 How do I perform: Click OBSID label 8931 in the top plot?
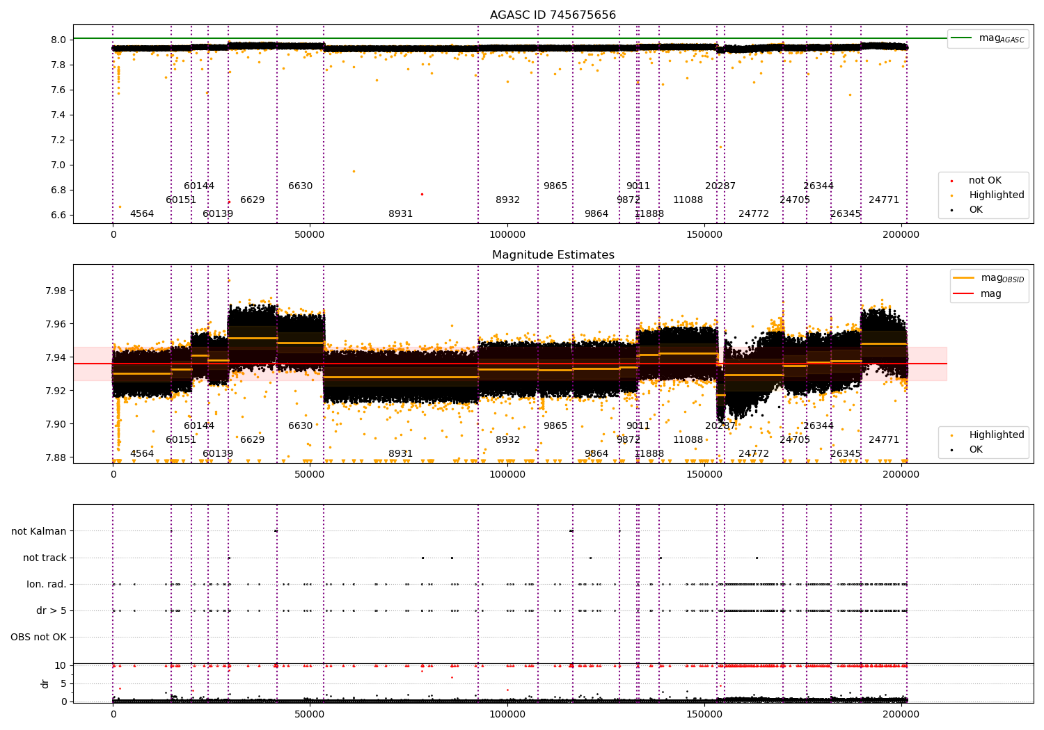click(x=401, y=214)
